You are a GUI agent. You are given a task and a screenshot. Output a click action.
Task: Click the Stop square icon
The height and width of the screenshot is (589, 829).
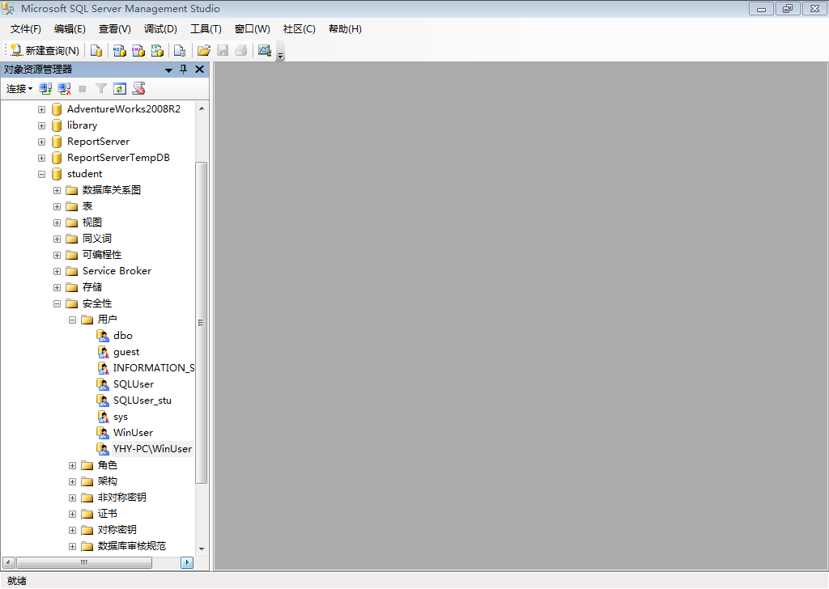pos(82,89)
